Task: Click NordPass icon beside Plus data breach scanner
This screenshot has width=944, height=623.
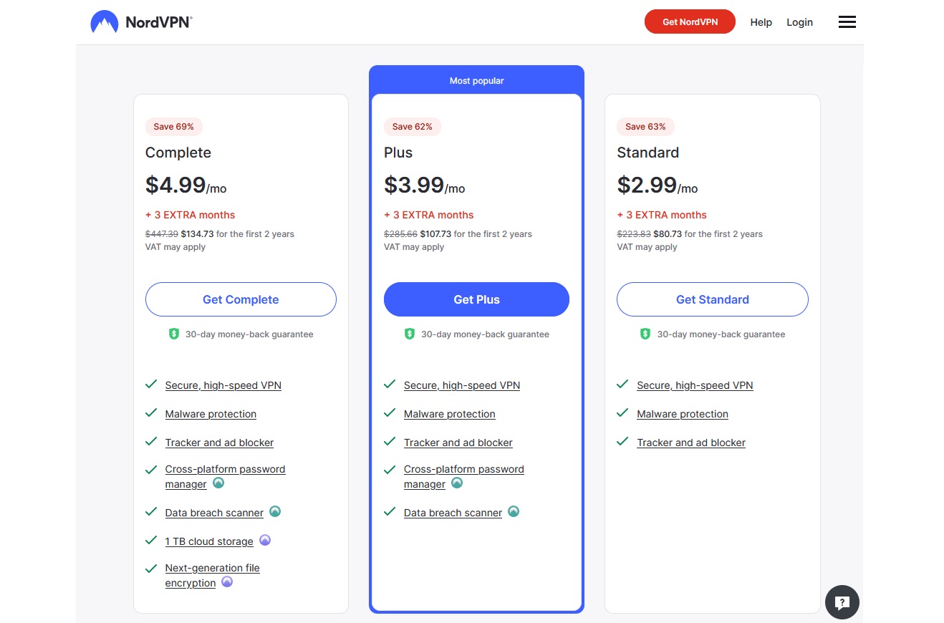Action: (x=514, y=512)
